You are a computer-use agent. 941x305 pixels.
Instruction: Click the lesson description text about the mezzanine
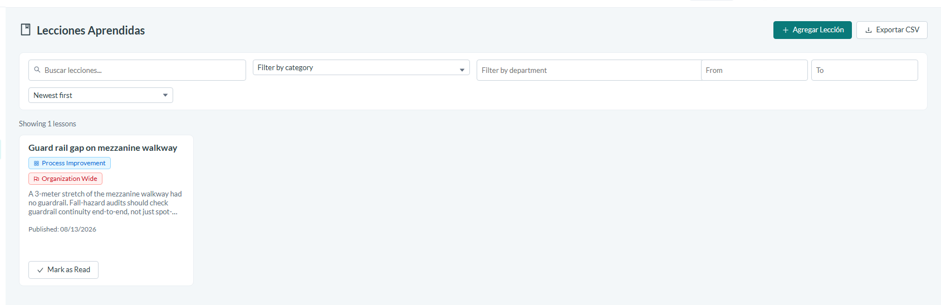click(x=105, y=203)
